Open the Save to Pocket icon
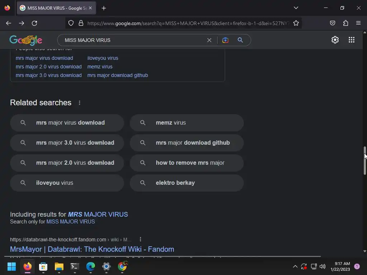 coord(332,23)
